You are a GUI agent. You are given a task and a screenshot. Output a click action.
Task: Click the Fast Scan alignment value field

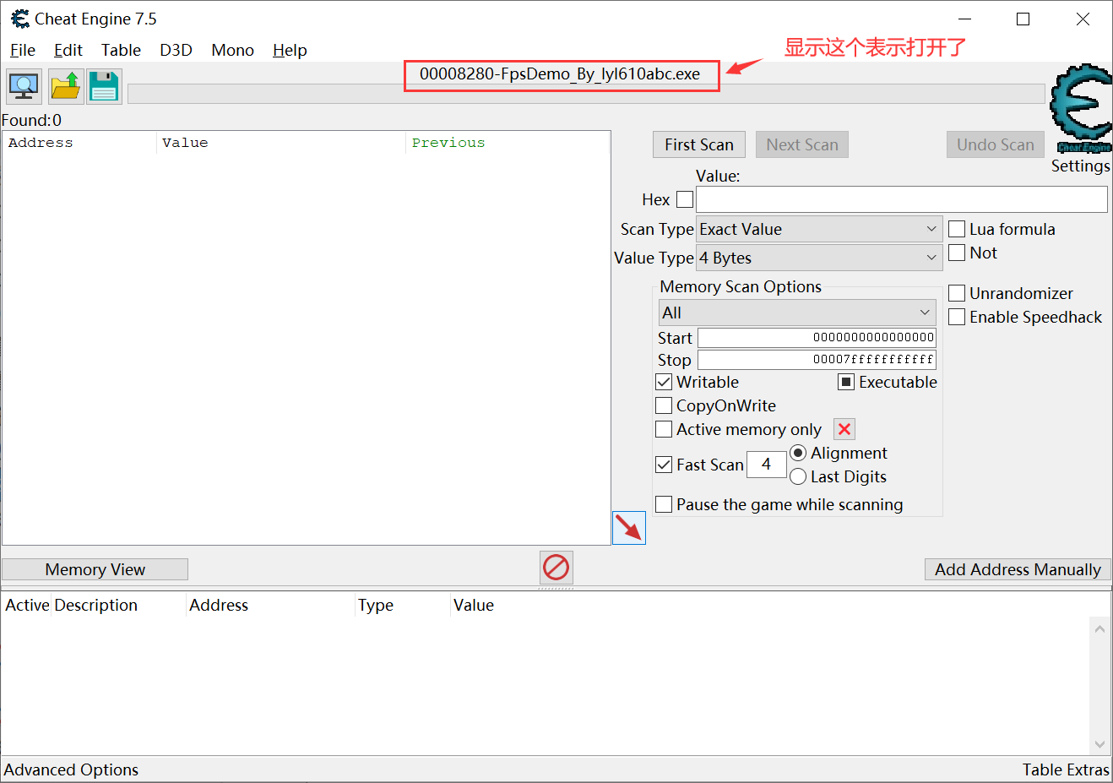pyautogui.click(x=766, y=464)
